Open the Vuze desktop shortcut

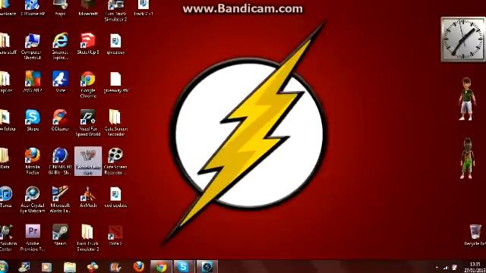point(60,82)
